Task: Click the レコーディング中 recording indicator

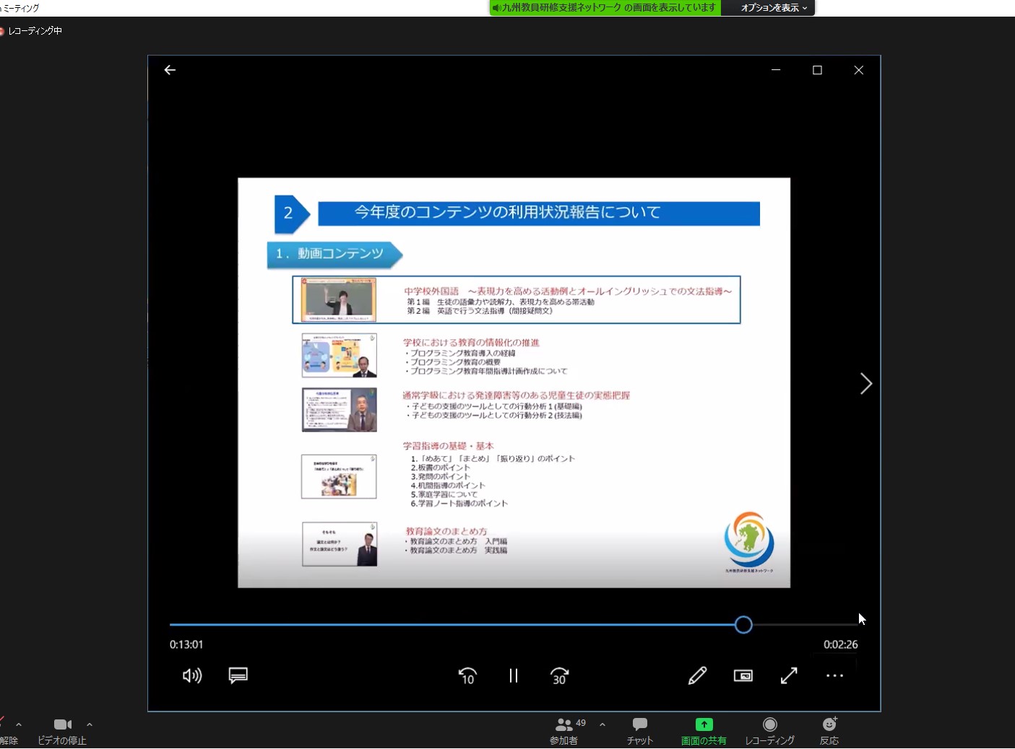Action: click(x=32, y=31)
